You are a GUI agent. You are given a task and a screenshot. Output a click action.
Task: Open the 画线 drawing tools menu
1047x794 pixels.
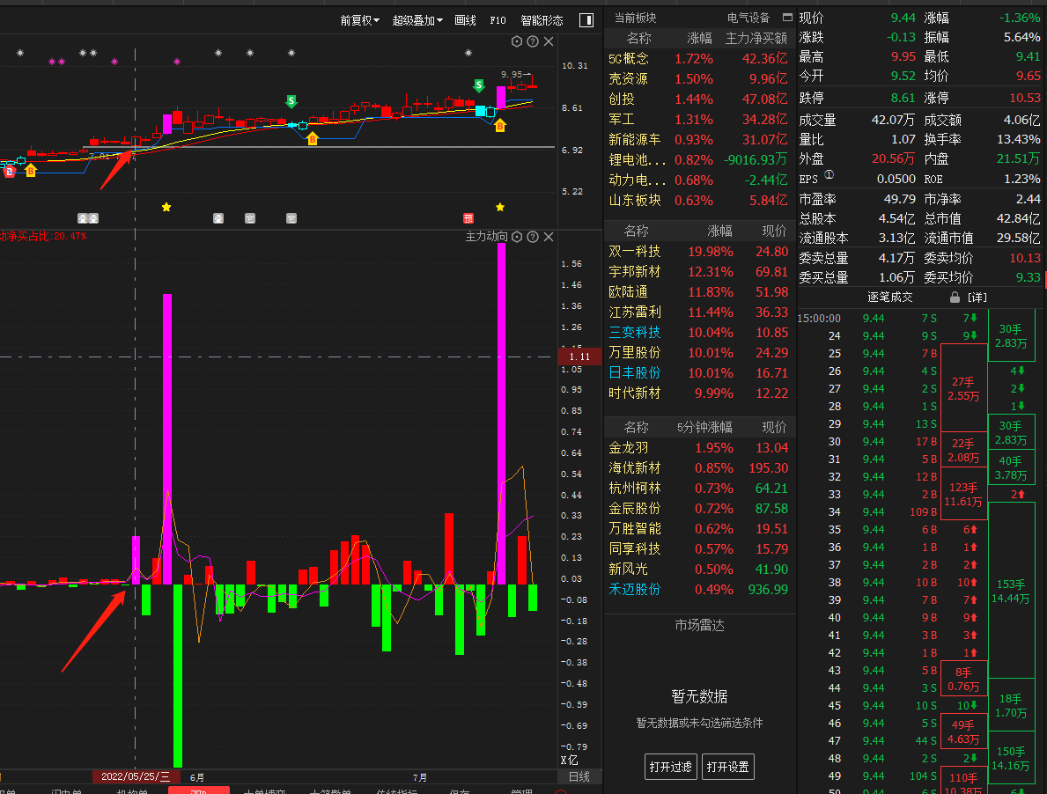(465, 20)
